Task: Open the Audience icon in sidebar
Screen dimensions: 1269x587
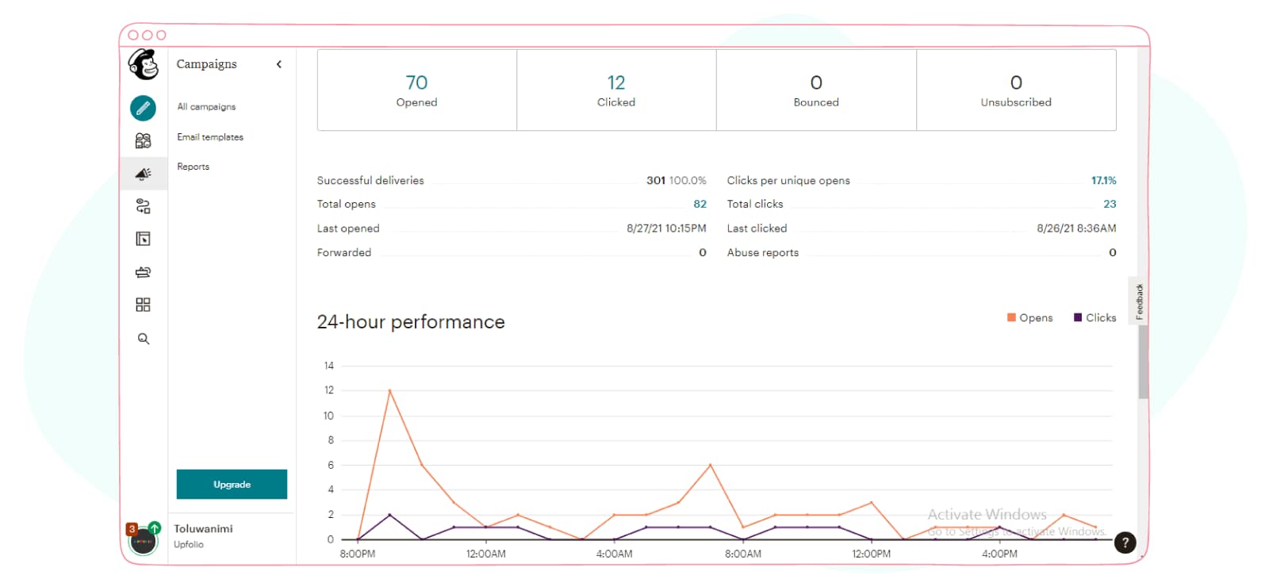Action: click(x=143, y=140)
